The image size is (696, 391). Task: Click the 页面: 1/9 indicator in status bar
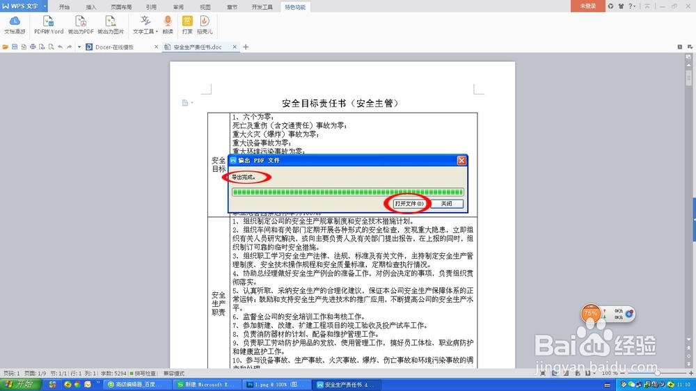[35, 374]
